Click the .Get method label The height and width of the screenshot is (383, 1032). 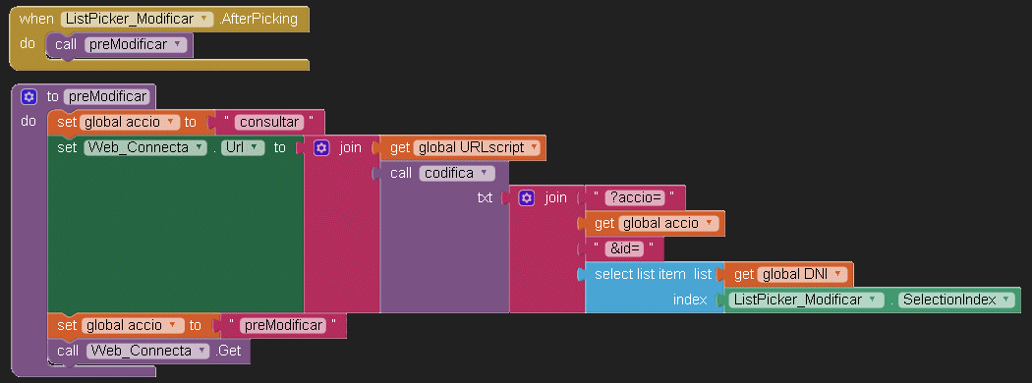[229, 351]
